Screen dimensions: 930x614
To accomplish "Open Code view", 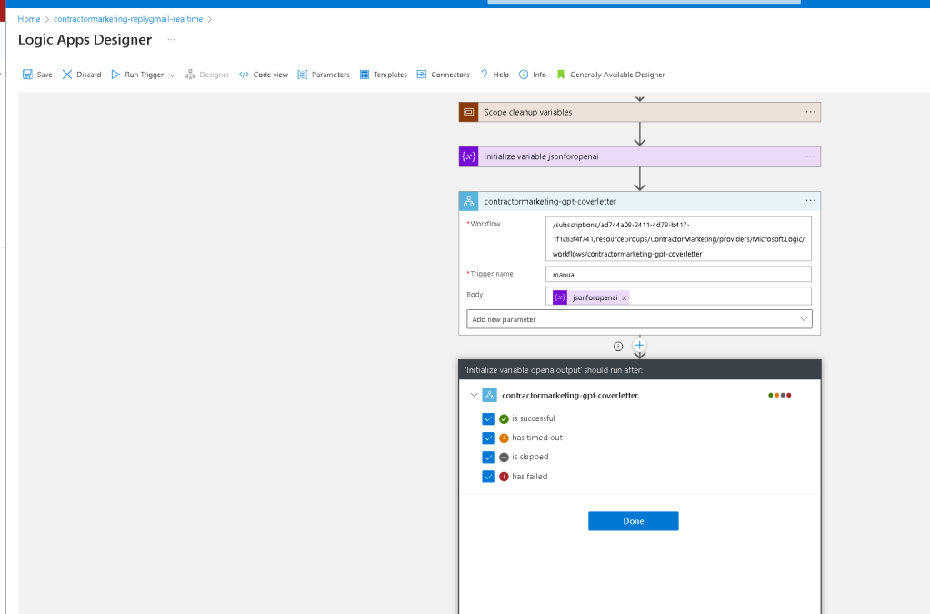I will [x=264, y=75].
